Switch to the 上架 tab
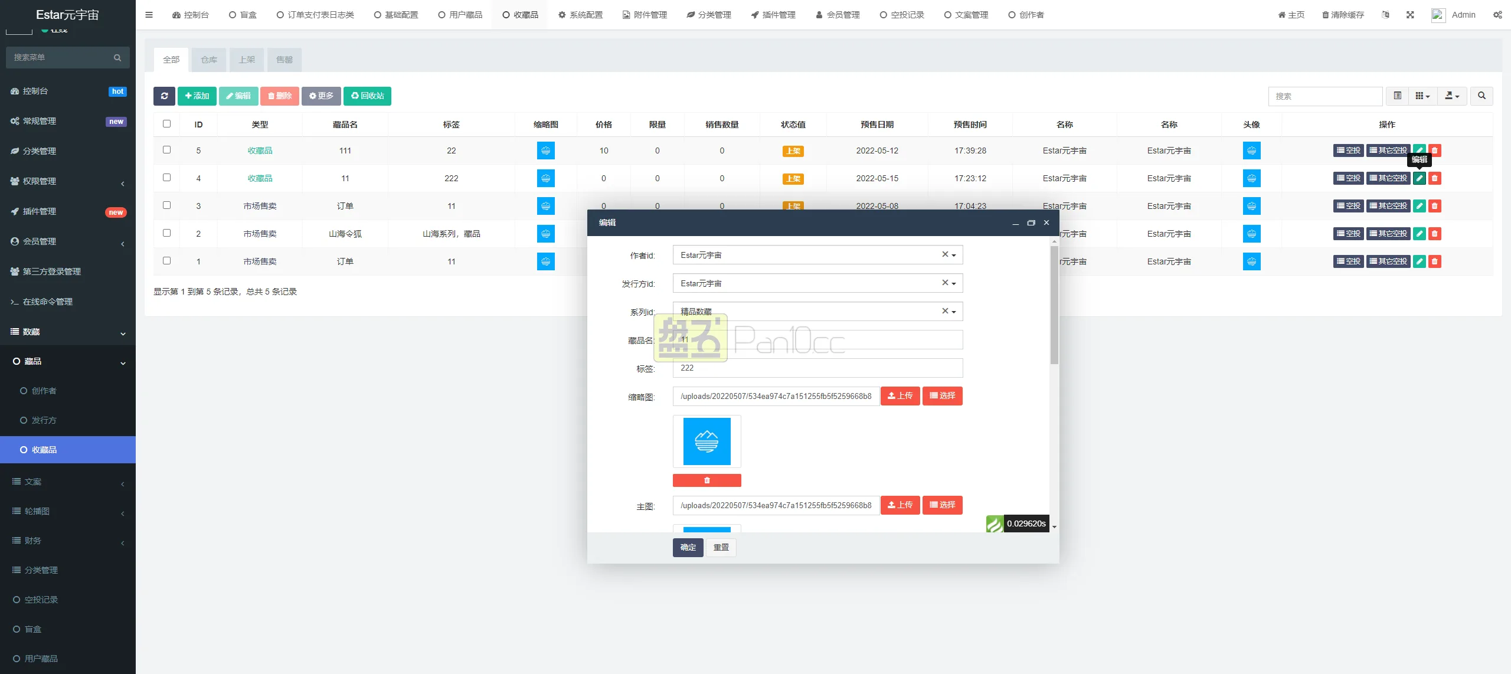1511x674 pixels. point(247,60)
